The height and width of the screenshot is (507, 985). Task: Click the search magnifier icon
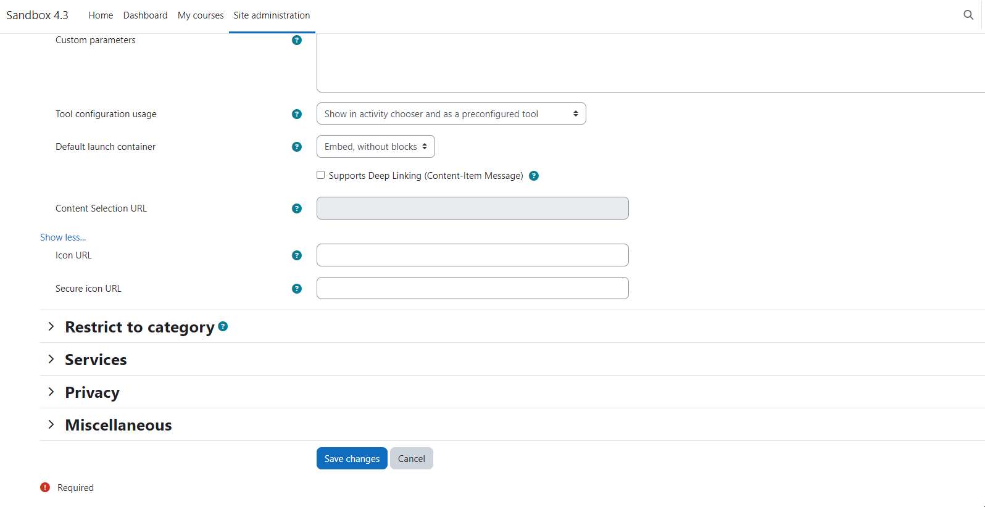(x=968, y=15)
